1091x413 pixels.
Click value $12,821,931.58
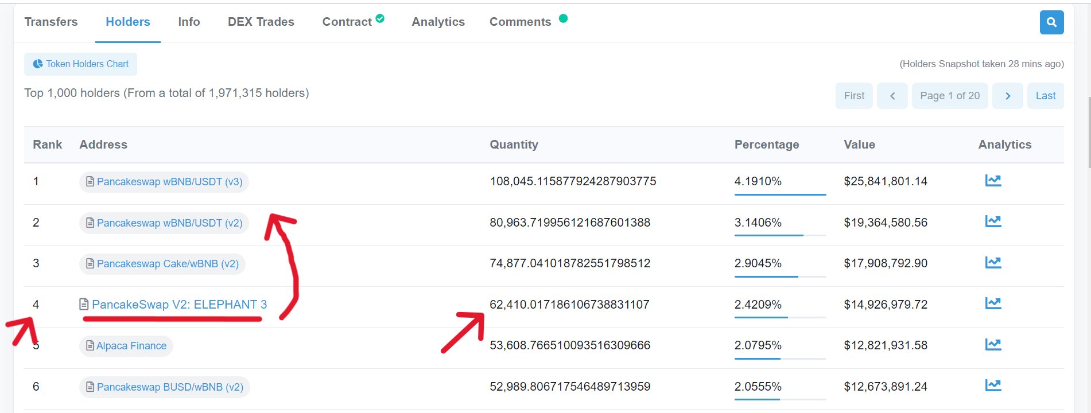pos(886,345)
